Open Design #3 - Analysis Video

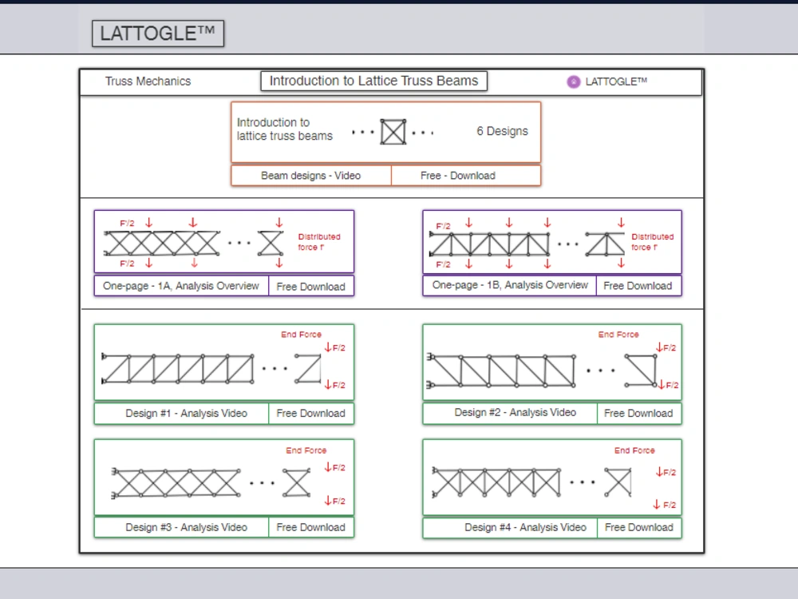coord(181,528)
